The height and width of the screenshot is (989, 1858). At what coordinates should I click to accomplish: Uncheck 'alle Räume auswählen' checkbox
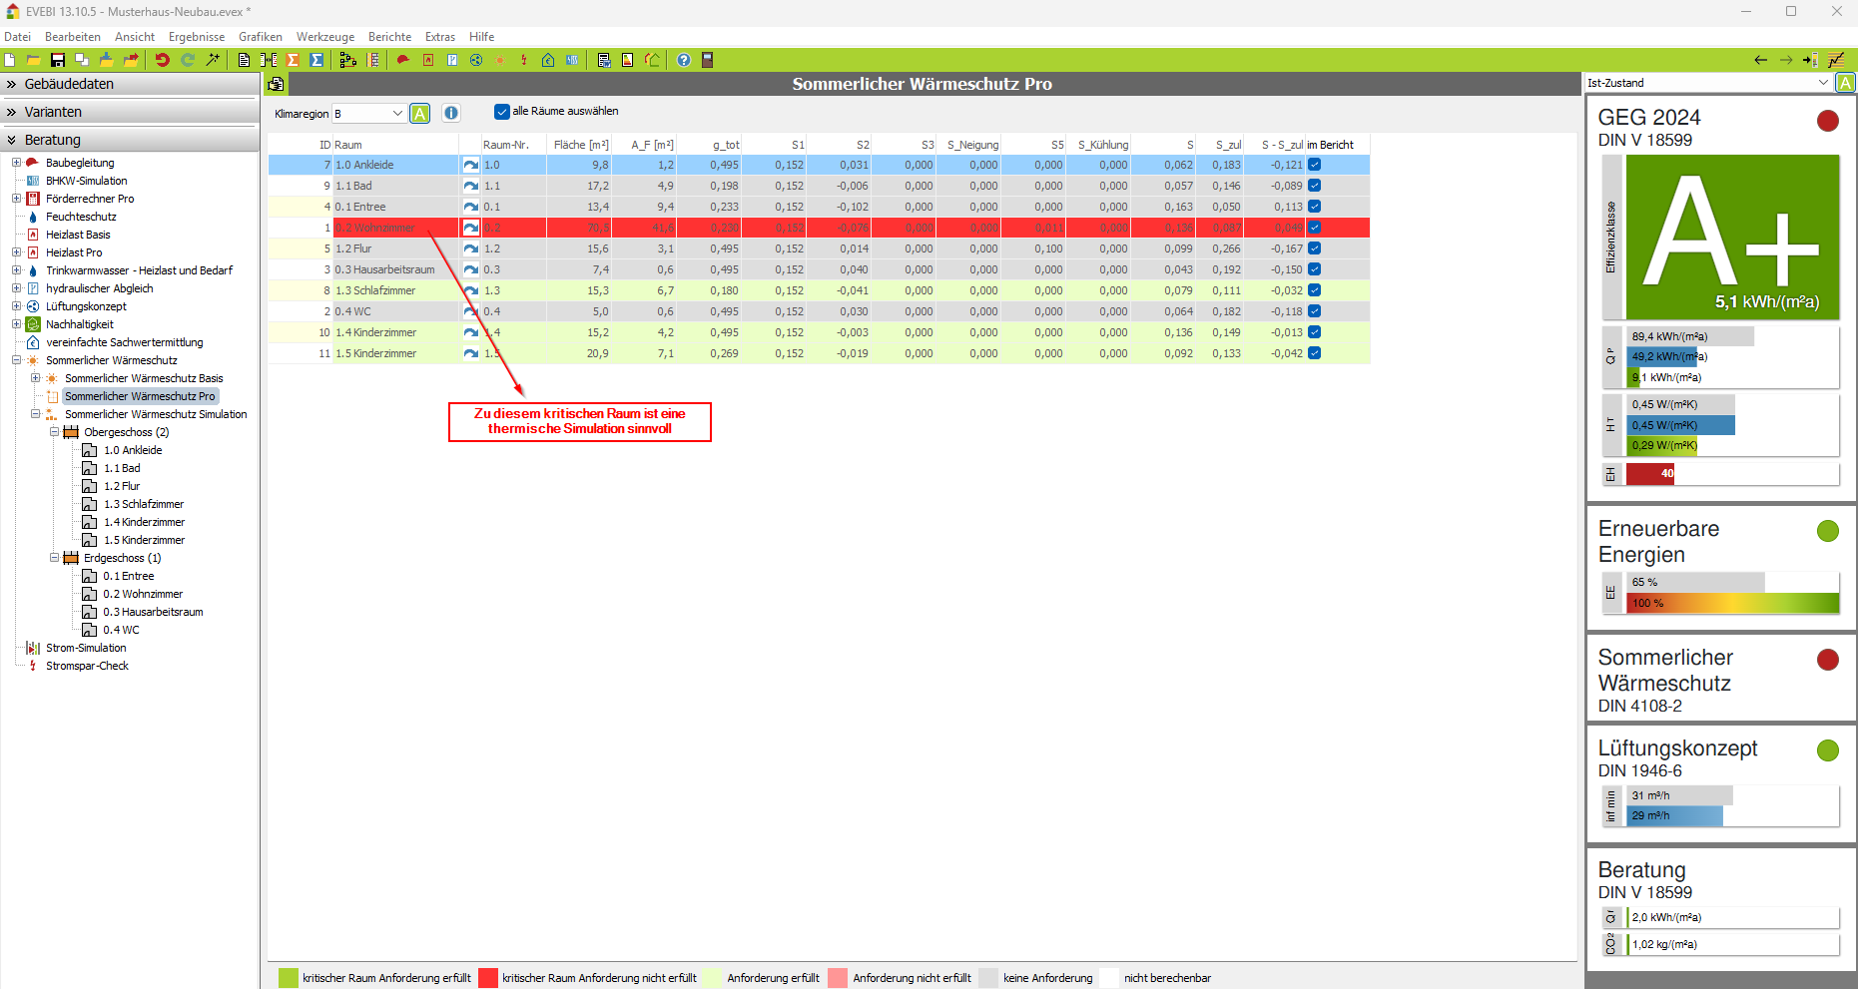tap(502, 112)
